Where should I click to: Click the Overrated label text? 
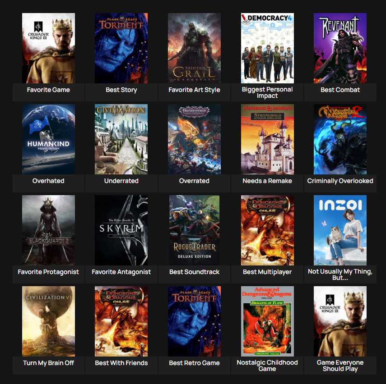194,181
